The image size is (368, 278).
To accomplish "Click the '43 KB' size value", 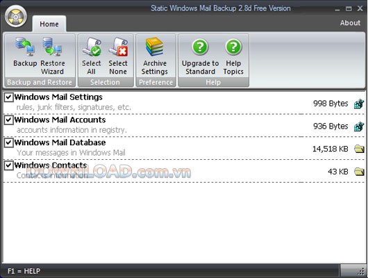I will point(338,172).
